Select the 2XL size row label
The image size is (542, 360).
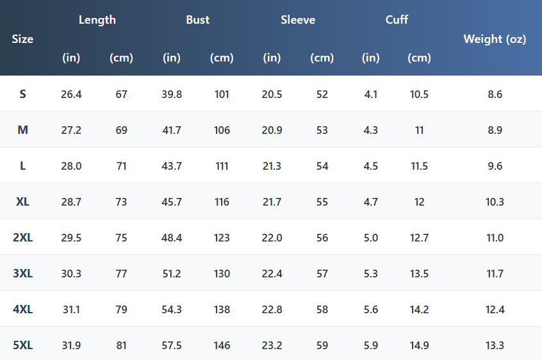(x=22, y=238)
